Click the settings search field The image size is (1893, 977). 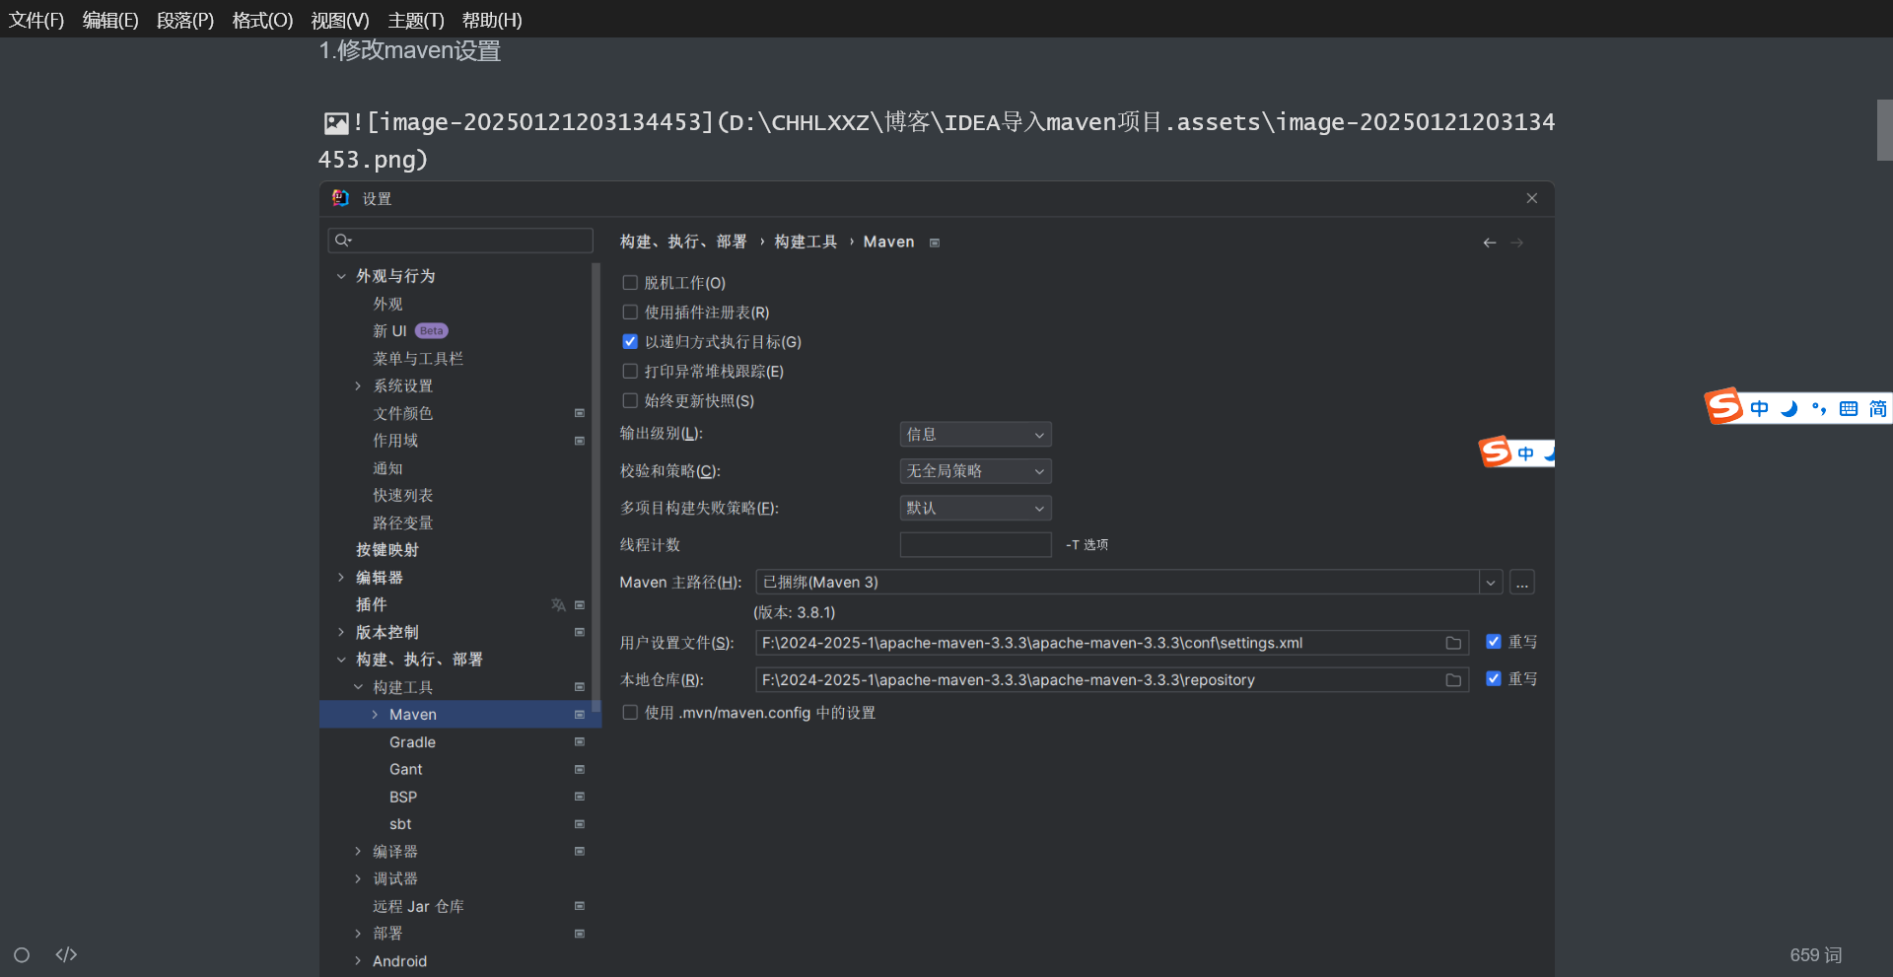(460, 240)
